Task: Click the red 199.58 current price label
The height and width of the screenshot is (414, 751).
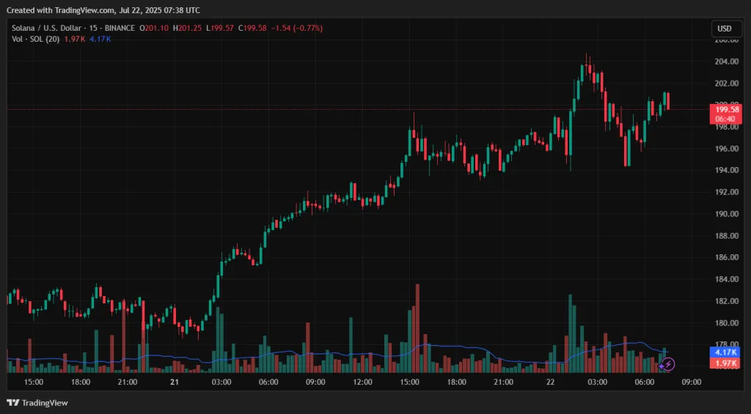Action: pyautogui.click(x=725, y=109)
